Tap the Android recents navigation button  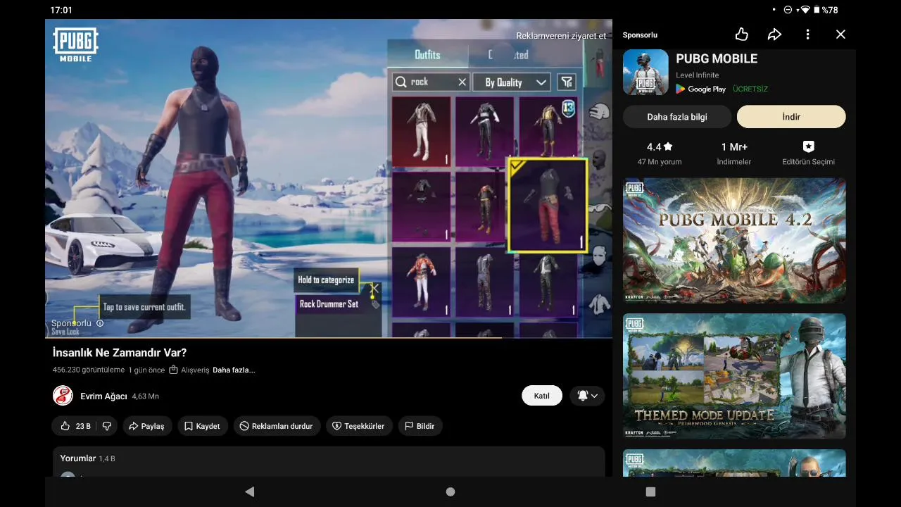tap(650, 492)
